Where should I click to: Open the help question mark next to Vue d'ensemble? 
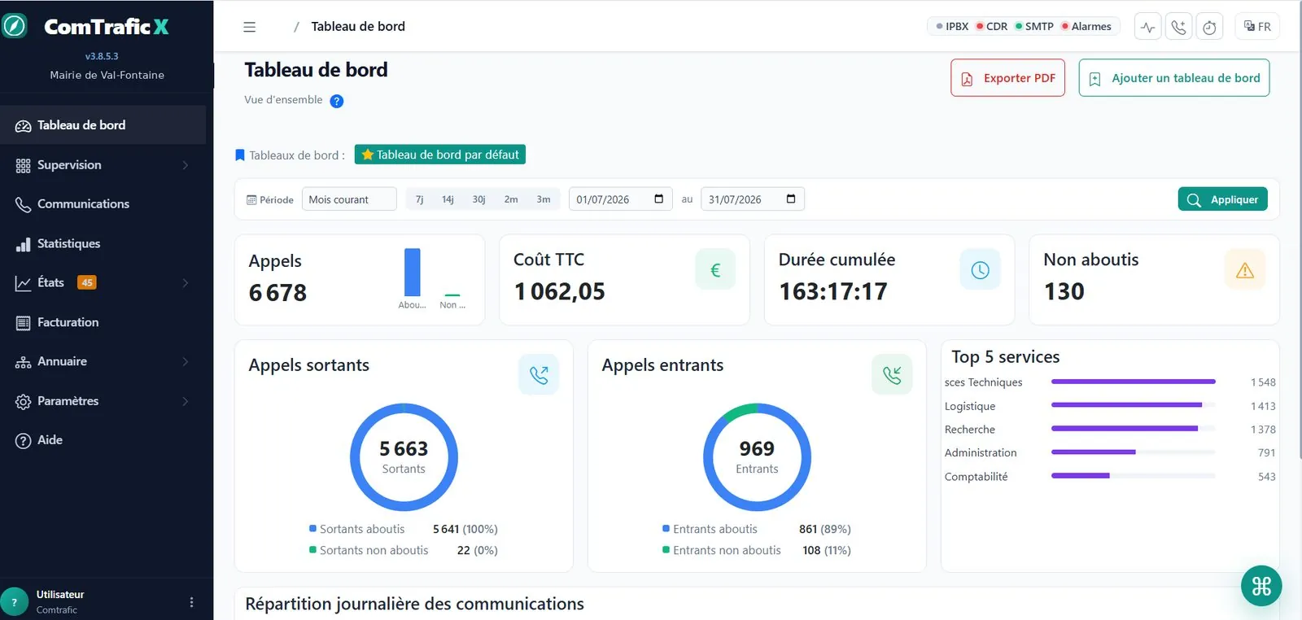tap(337, 101)
